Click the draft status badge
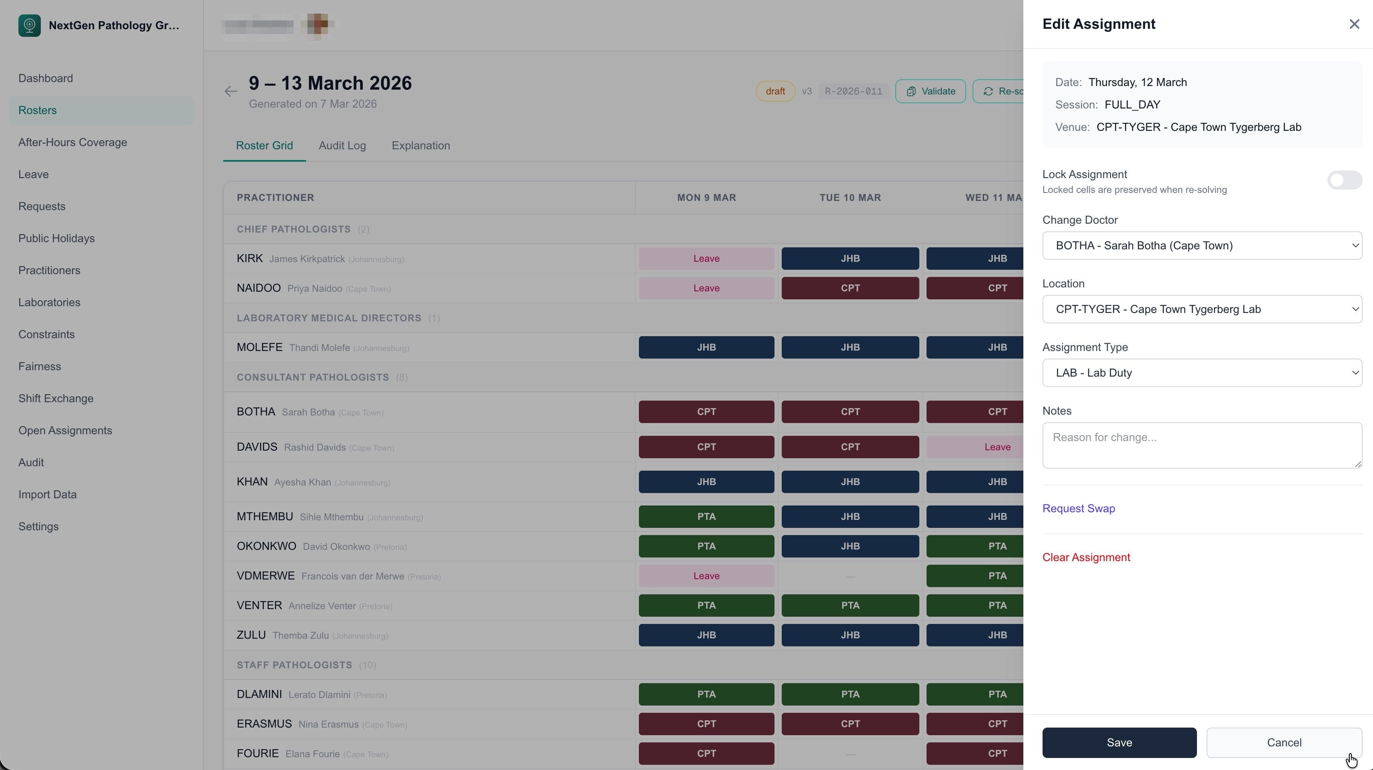This screenshot has height=770, width=1373. point(775,91)
